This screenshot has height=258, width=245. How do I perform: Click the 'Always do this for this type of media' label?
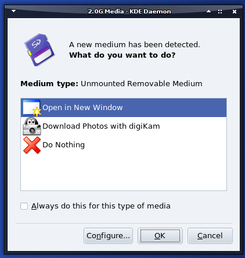101,206
